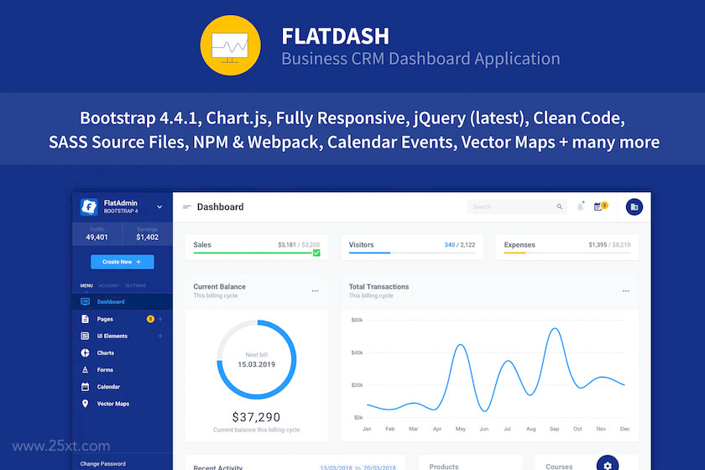
Task: Click the Recent Activity date range
Action: [x=358, y=467]
